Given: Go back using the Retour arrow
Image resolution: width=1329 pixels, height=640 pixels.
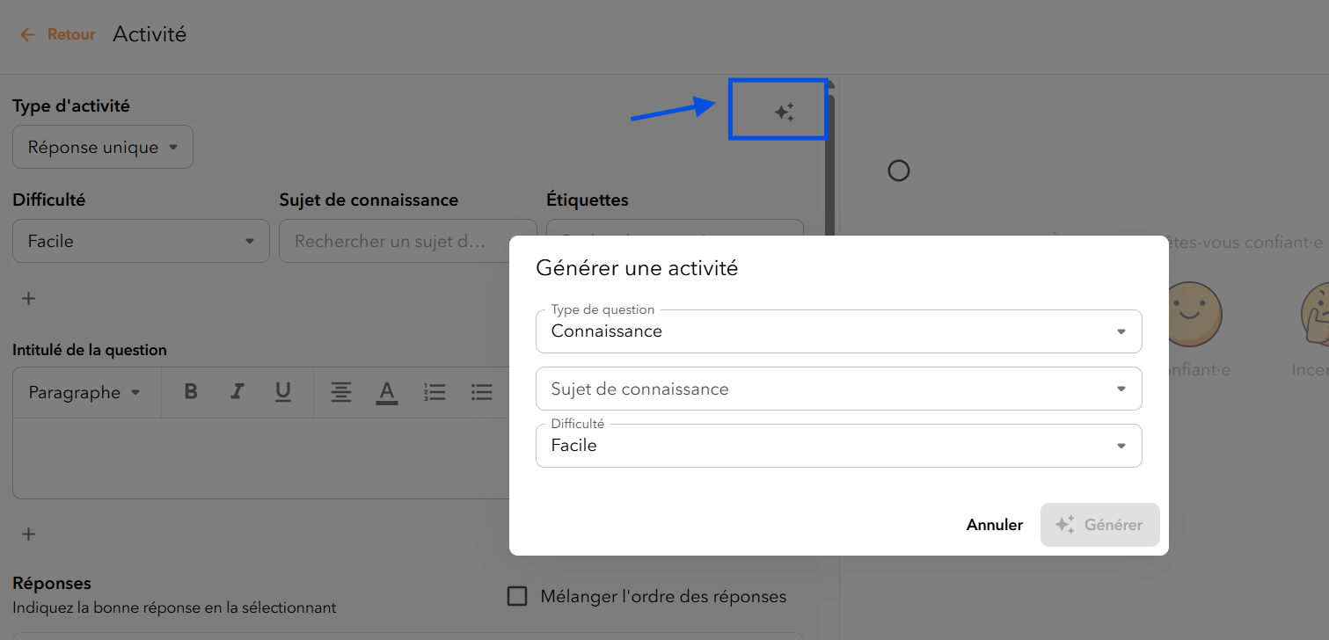Looking at the screenshot, I should tap(28, 35).
